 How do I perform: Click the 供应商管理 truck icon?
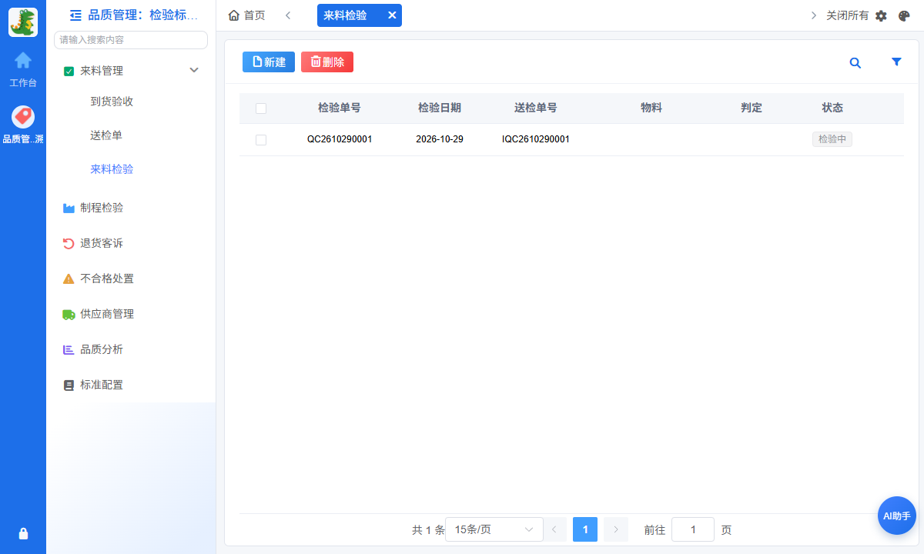click(x=69, y=314)
